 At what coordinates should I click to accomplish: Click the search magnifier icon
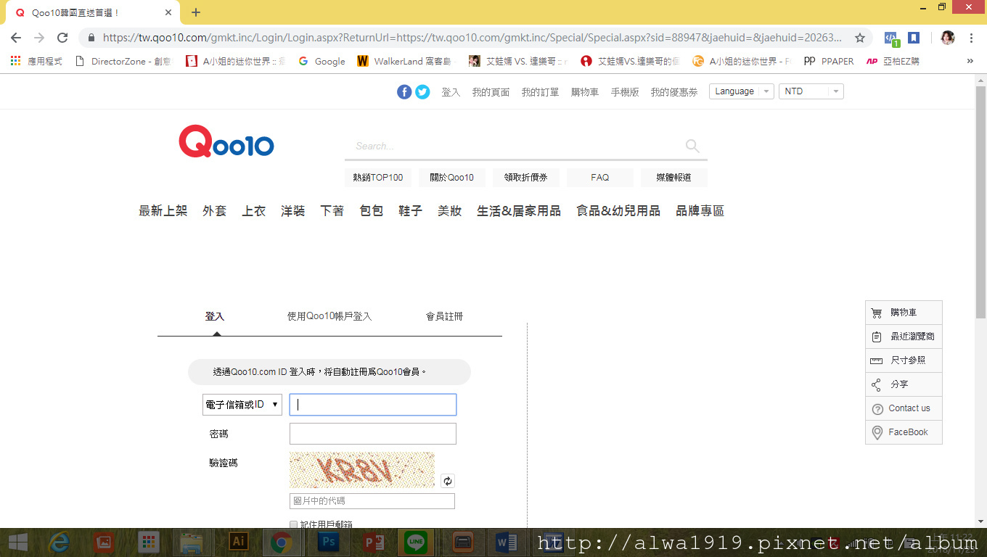point(692,147)
